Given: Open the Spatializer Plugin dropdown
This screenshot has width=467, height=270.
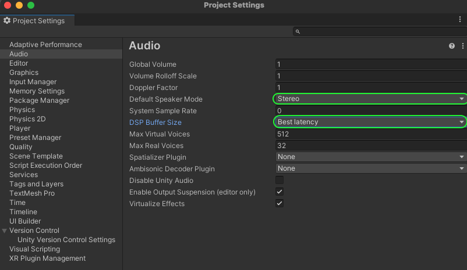Looking at the screenshot, I should point(371,157).
